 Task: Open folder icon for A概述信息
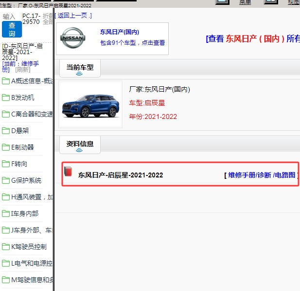click(x=6, y=81)
